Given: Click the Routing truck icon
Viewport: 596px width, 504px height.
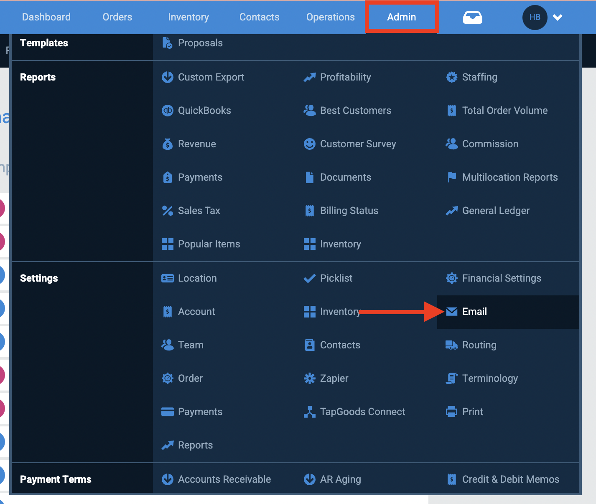Looking at the screenshot, I should pyautogui.click(x=452, y=345).
